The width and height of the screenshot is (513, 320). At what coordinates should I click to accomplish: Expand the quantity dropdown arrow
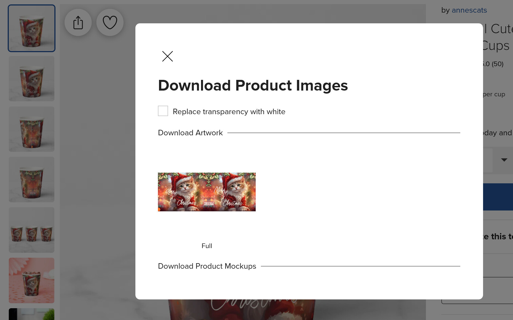pos(504,160)
